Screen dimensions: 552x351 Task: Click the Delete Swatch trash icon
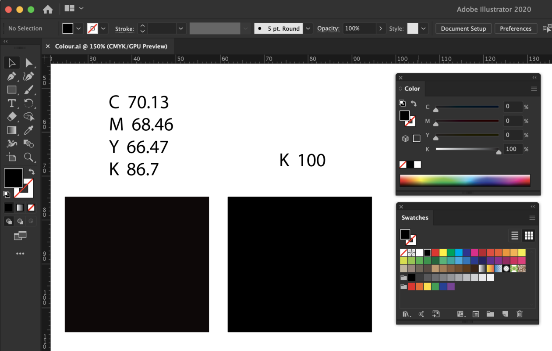pos(520,314)
